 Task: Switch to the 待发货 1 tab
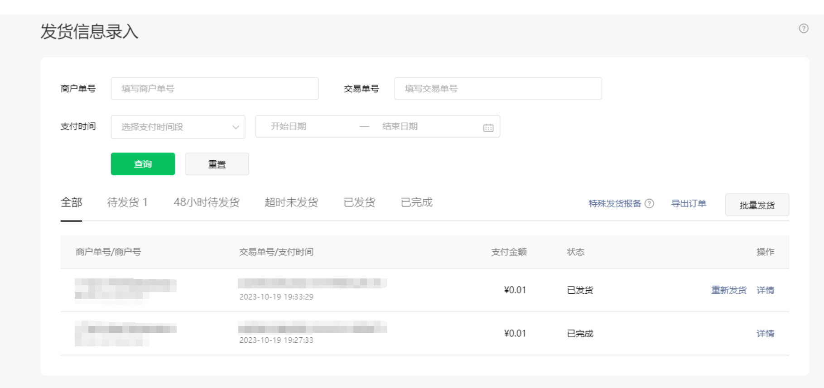pyautogui.click(x=127, y=202)
